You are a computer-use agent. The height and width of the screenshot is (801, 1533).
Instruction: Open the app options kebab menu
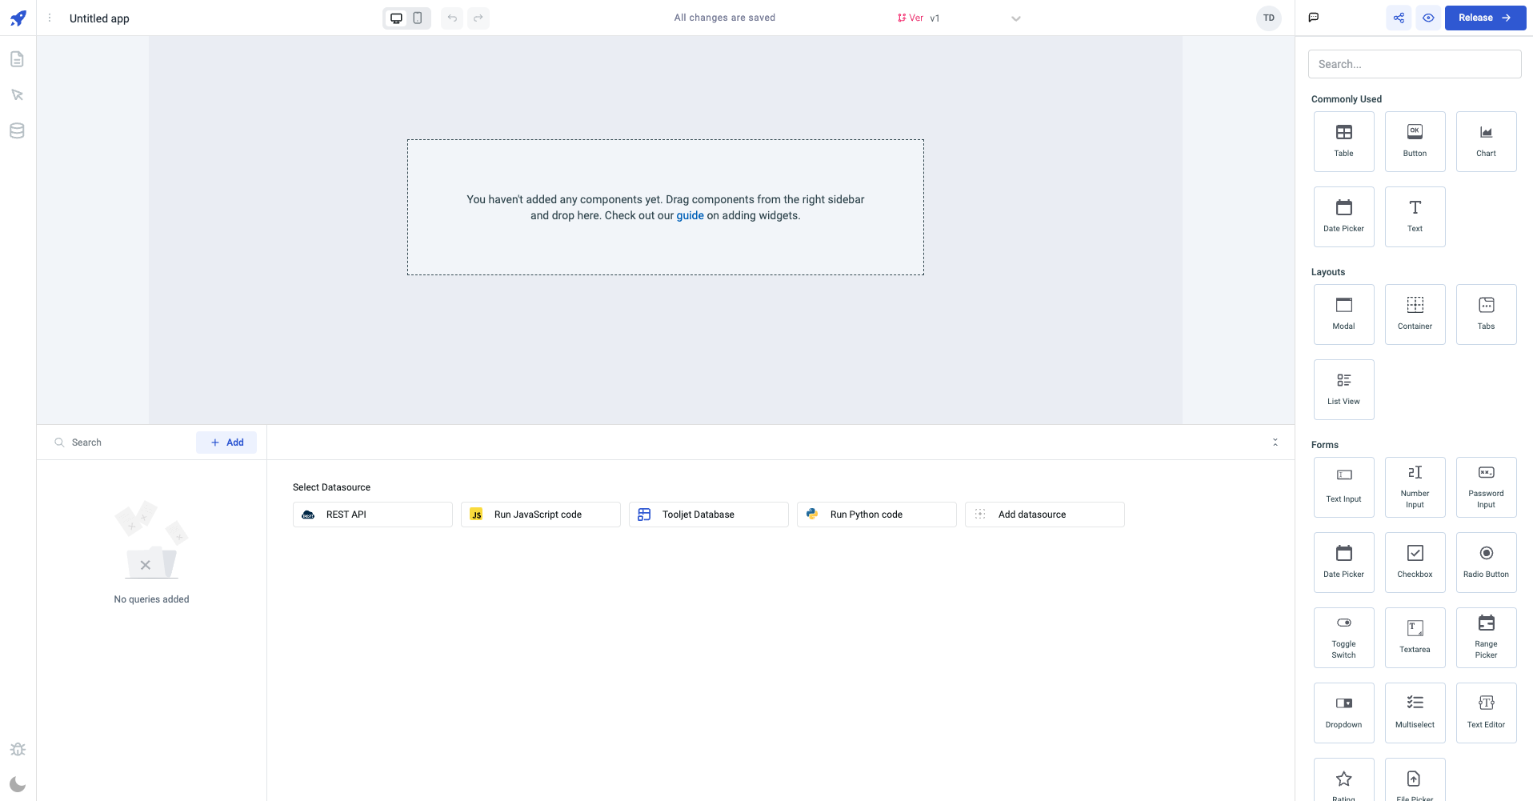[50, 18]
